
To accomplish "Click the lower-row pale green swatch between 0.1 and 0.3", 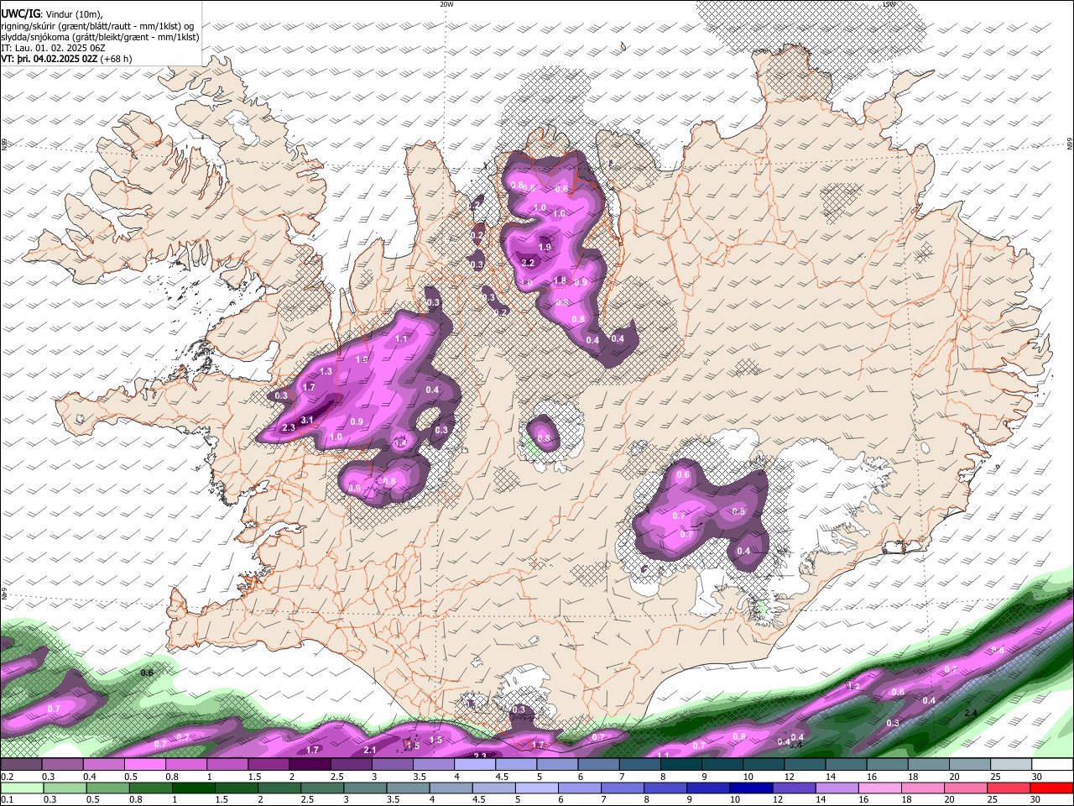I will coord(21,788).
